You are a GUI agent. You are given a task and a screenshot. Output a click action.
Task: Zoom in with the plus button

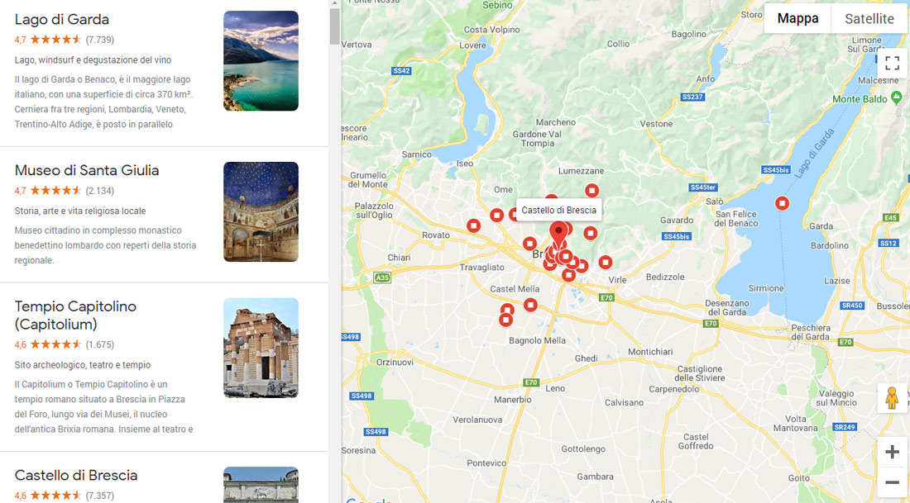[892, 452]
